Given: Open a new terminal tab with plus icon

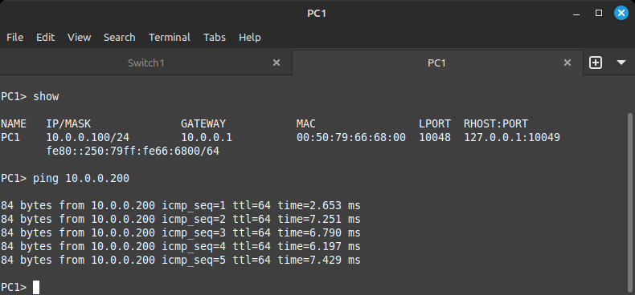Looking at the screenshot, I should 596,63.
